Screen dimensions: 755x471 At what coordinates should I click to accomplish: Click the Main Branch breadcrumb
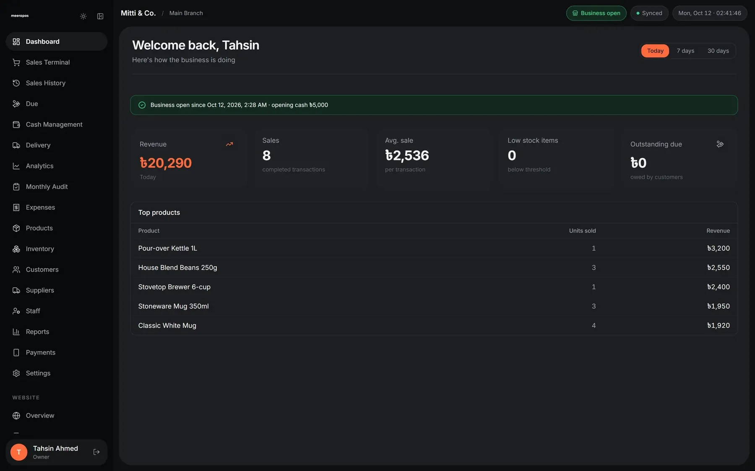[x=186, y=13]
